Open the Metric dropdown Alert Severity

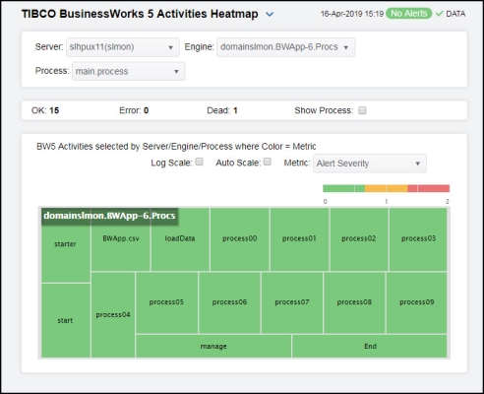(x=370, y=164)
